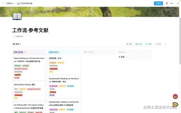Click the search magnifier icon

[x=178, y=4]
